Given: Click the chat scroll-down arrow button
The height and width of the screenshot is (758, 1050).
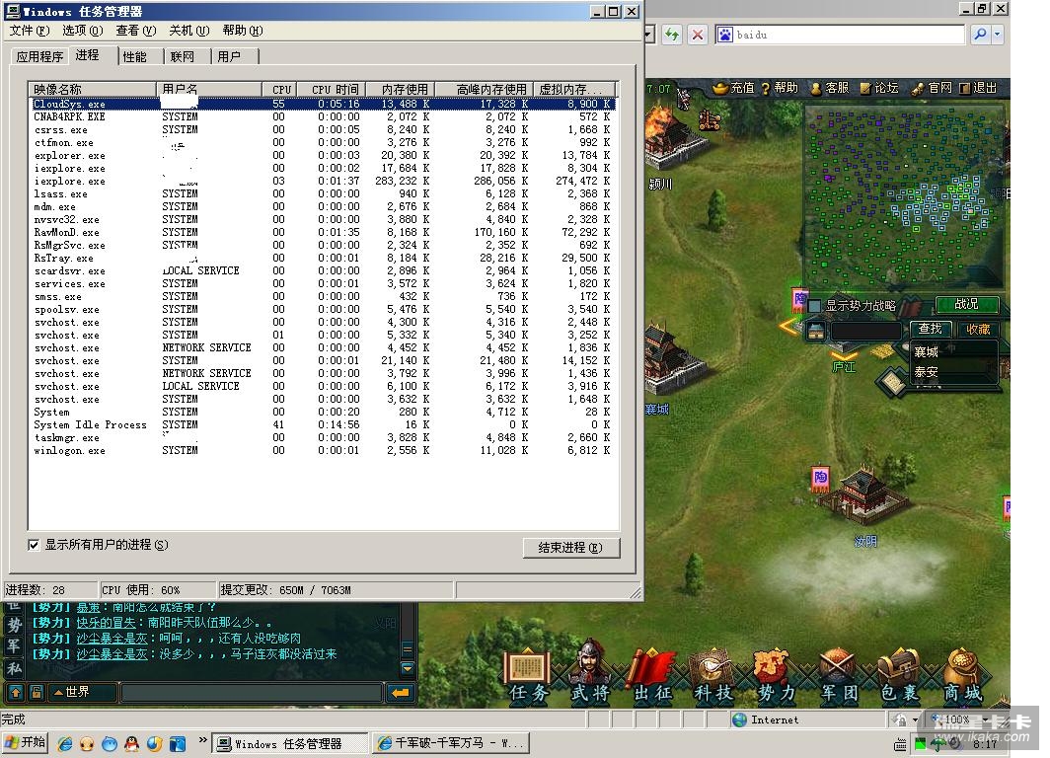Looking at the screenshot, I should coord(408,667).
